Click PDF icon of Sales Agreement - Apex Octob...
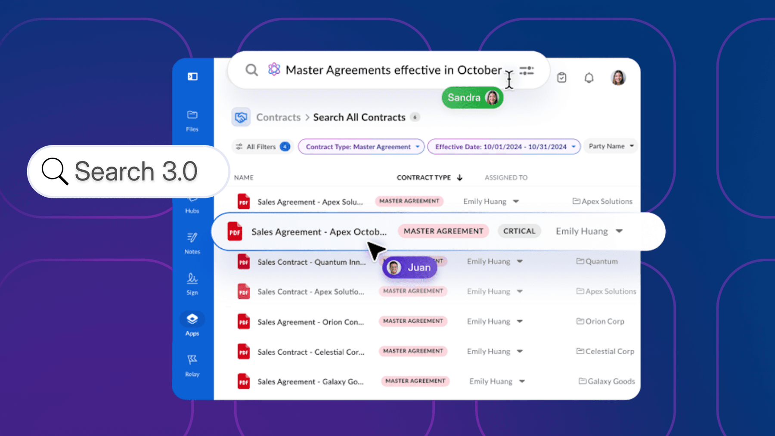The image size is (775, 436). click(x=235, y=232)
